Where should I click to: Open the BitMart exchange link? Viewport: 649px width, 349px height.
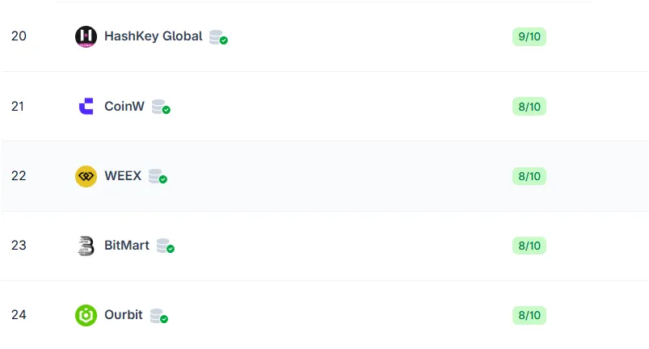coord(127,245)
